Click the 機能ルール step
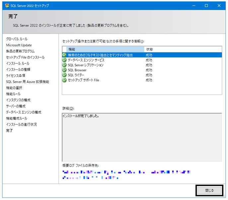Image resolution: width=228 pixels, height=200 pixels. click(x=13, y=94)
